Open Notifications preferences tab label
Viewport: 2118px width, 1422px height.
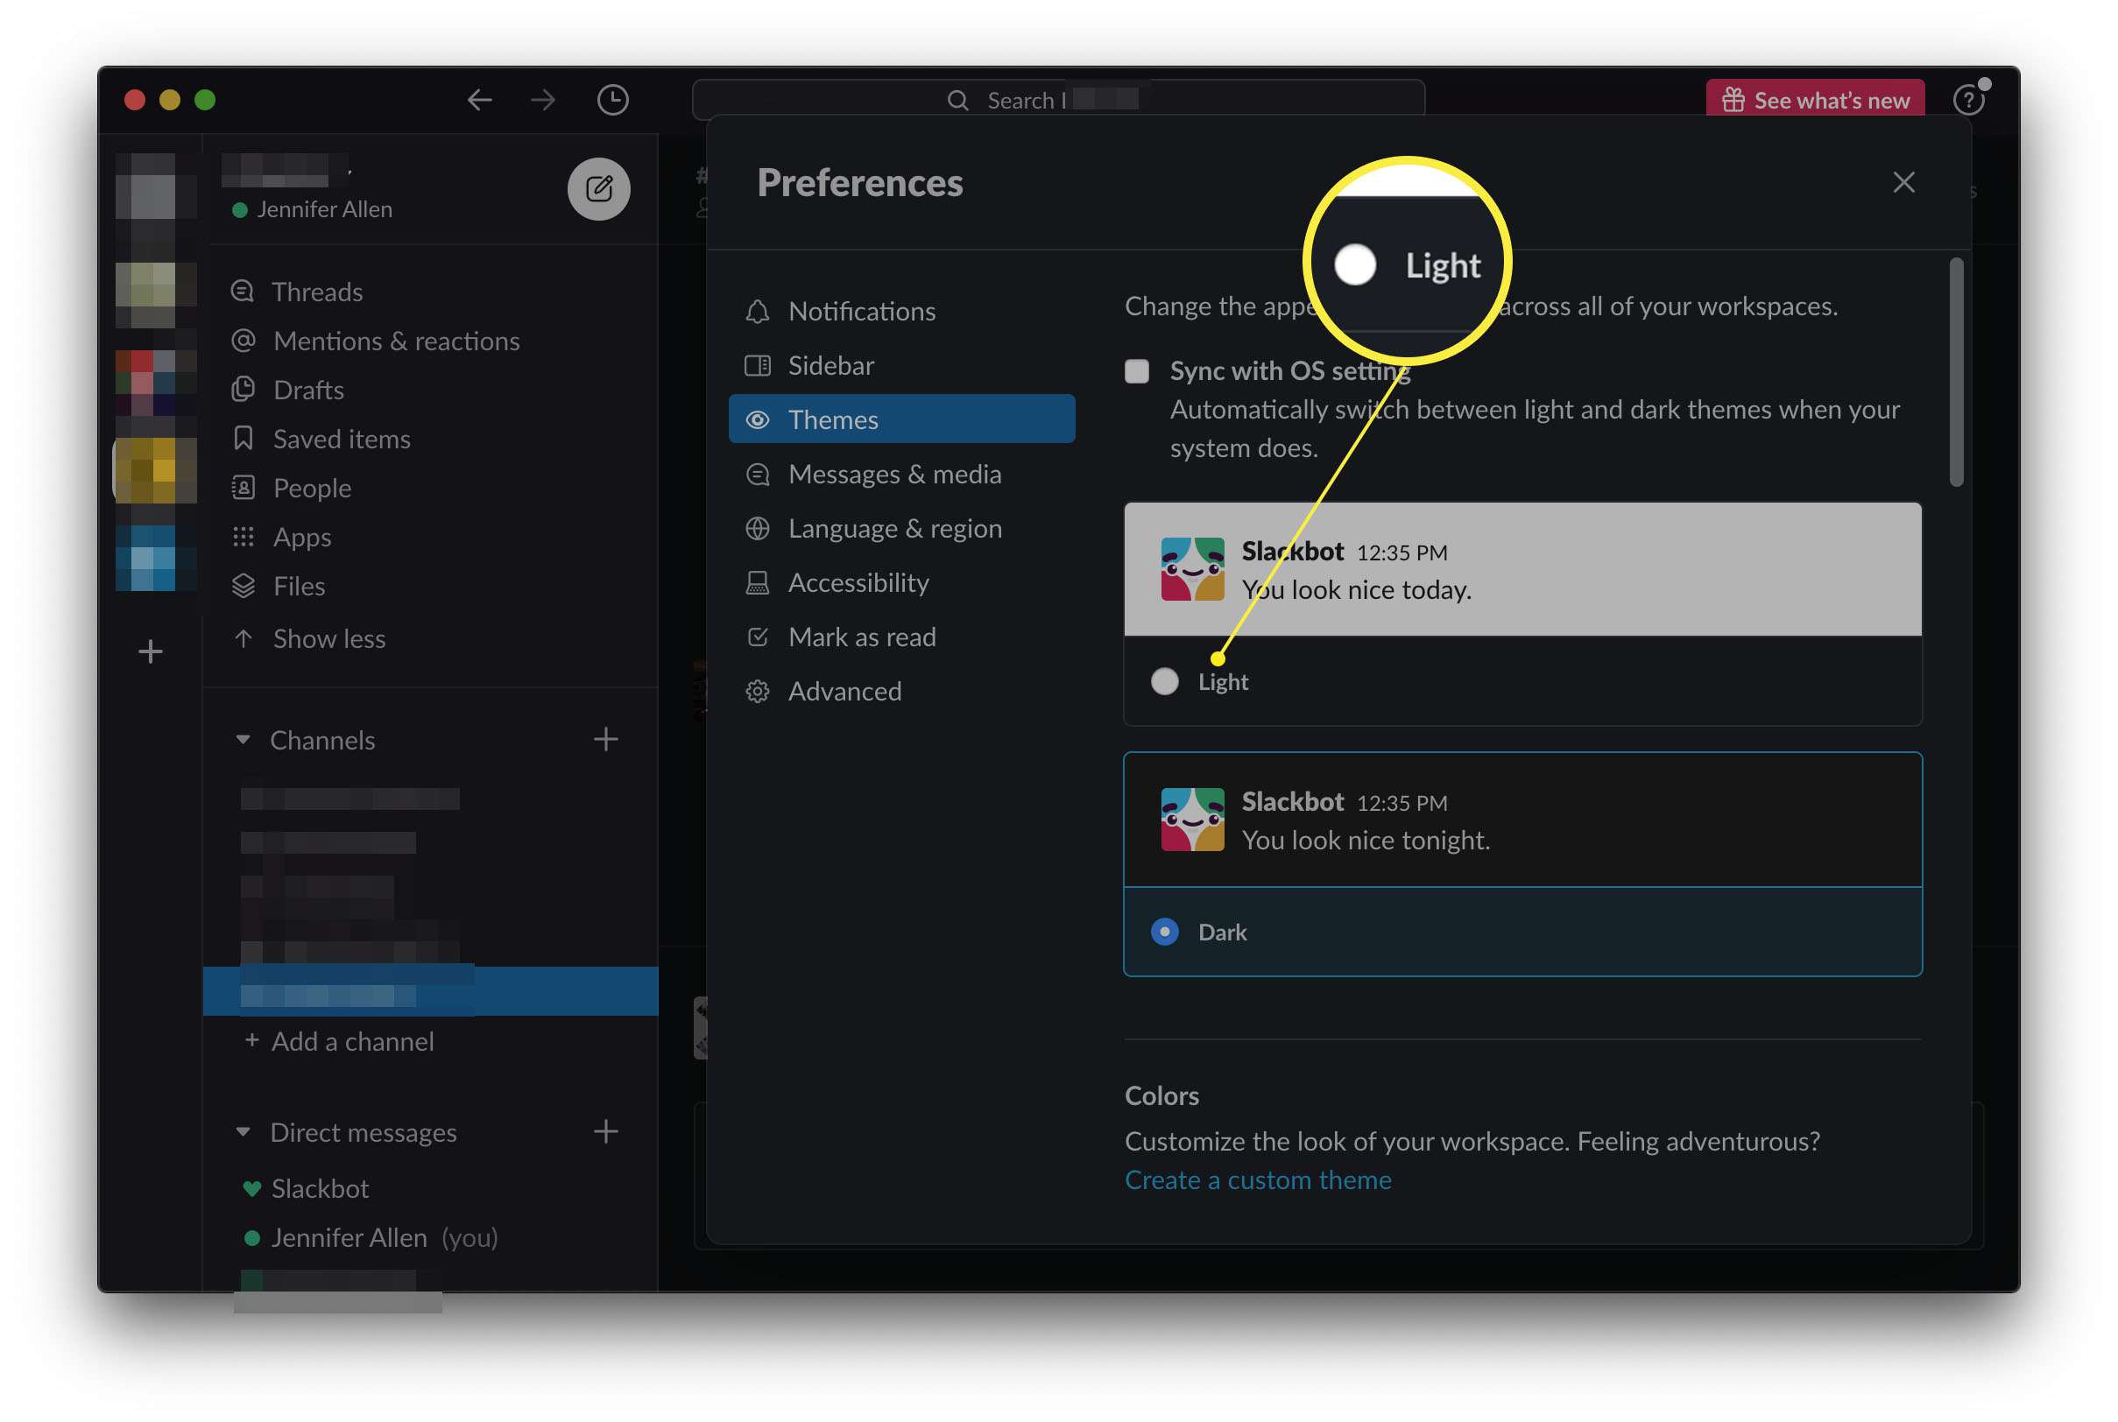coord(862,311)
